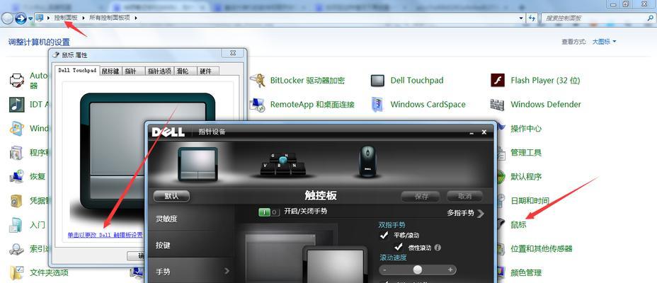Click the 默认 button in Dell window

point(171,196)
